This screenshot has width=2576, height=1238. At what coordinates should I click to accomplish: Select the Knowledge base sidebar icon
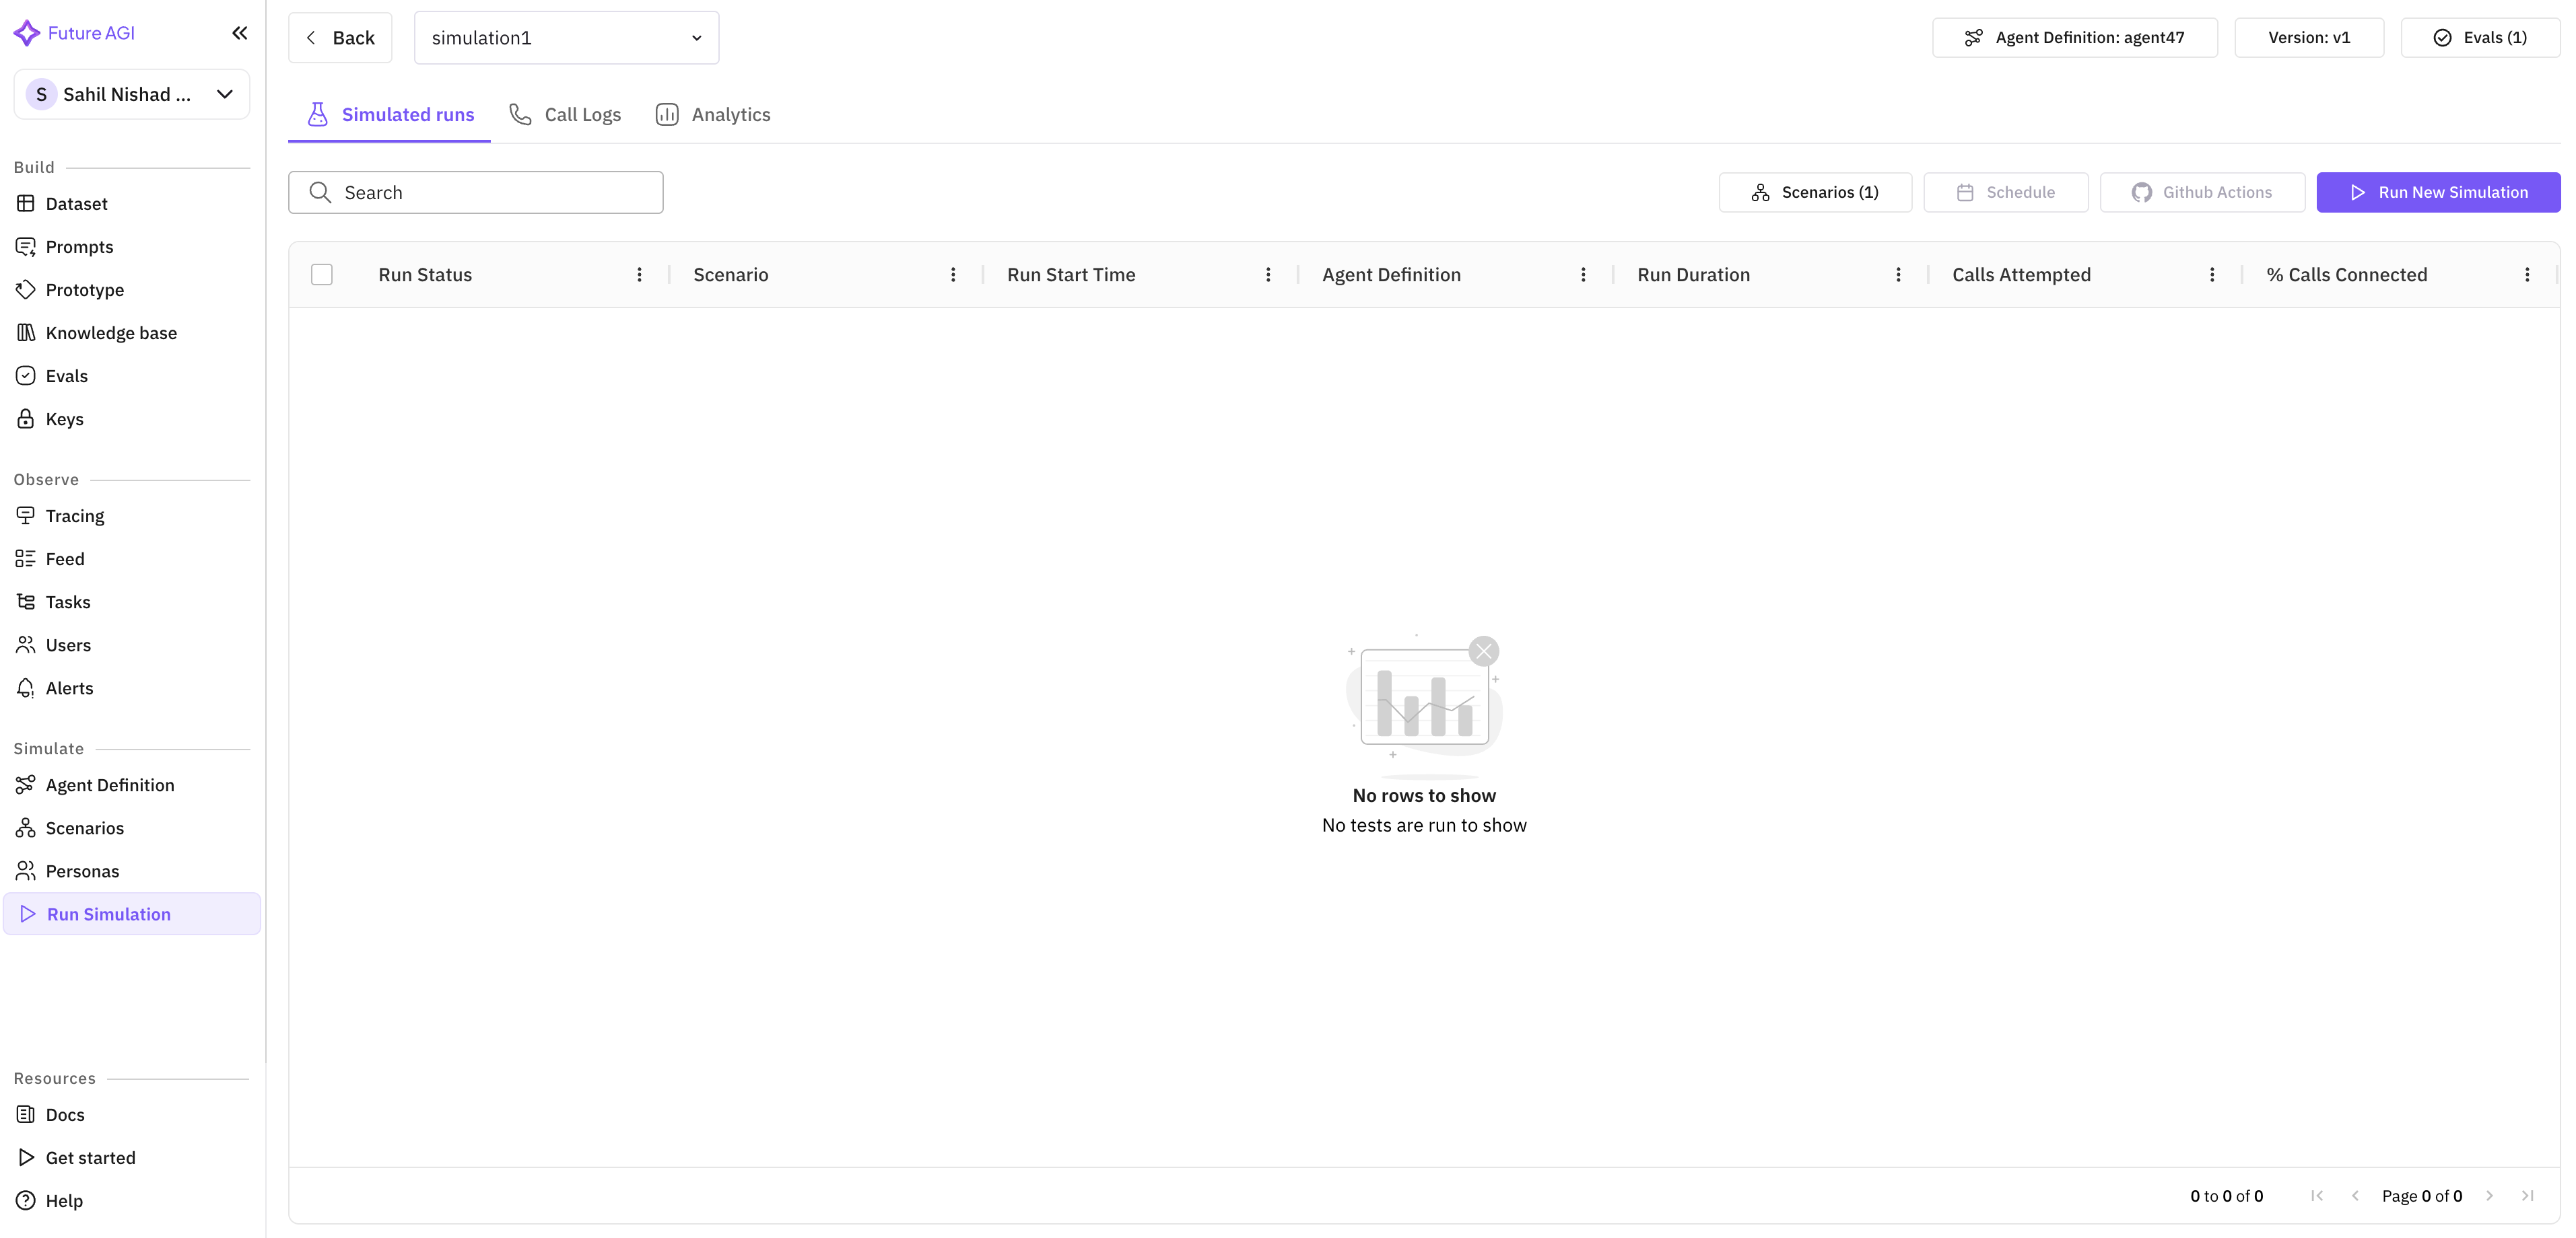coord(26,332)
